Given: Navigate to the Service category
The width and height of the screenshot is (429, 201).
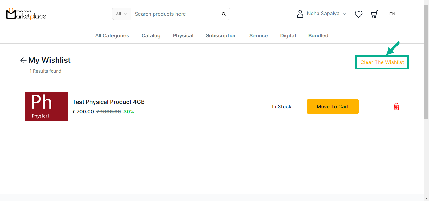Looking at the screenshot, I should 258,36.
